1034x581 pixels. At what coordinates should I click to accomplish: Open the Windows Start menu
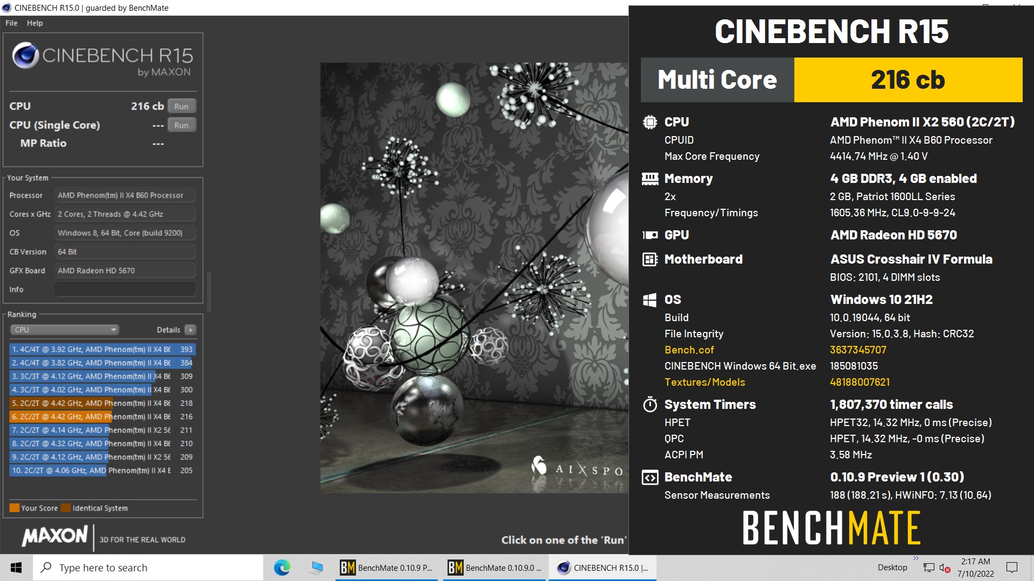[x=16, y=568]
